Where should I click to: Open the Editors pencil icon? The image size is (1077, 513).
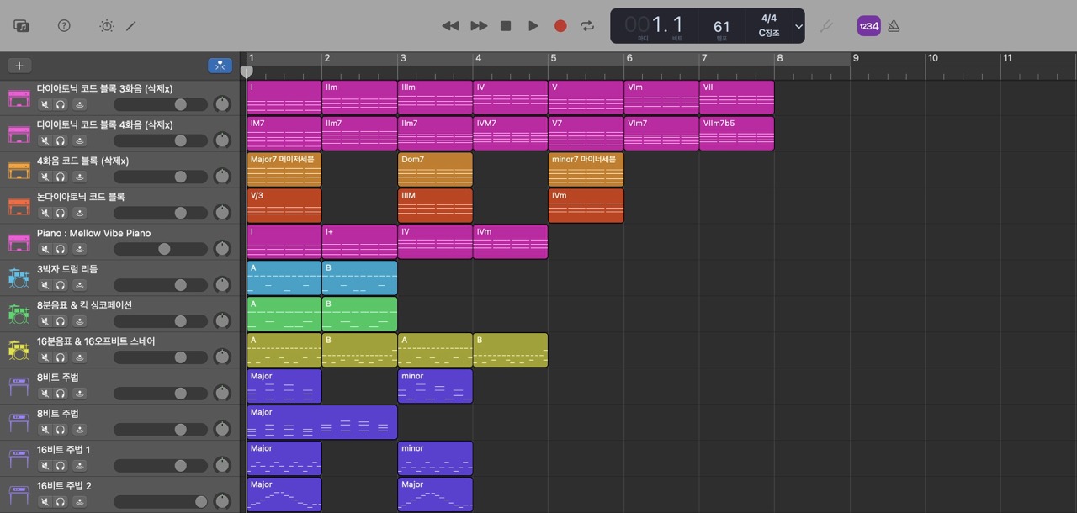[x=131, y=26]
